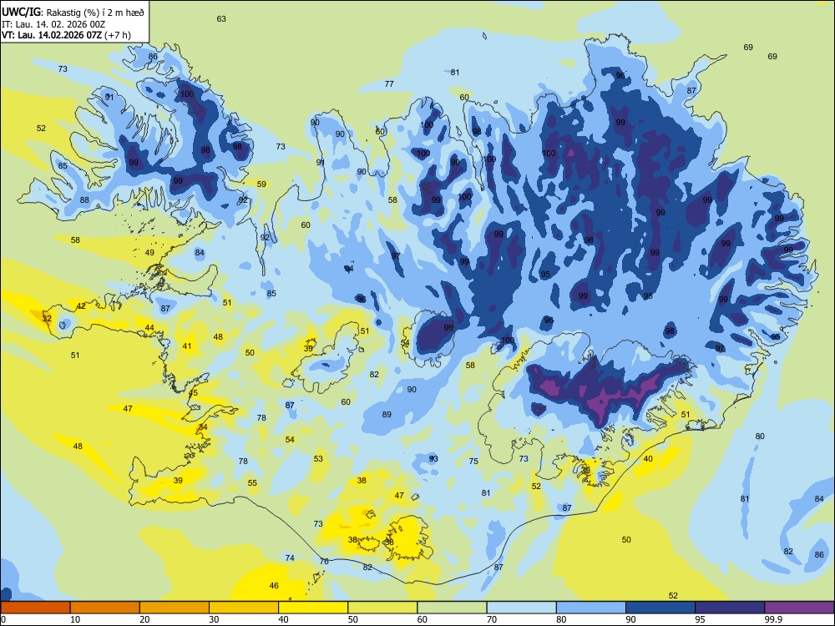Click the 'IT: Lau. 14. 02. 2026 00Z' line
835x626 pixels.
point(53,24)
